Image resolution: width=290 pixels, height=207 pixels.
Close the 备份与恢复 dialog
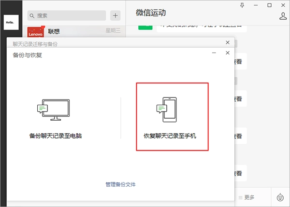228,53
